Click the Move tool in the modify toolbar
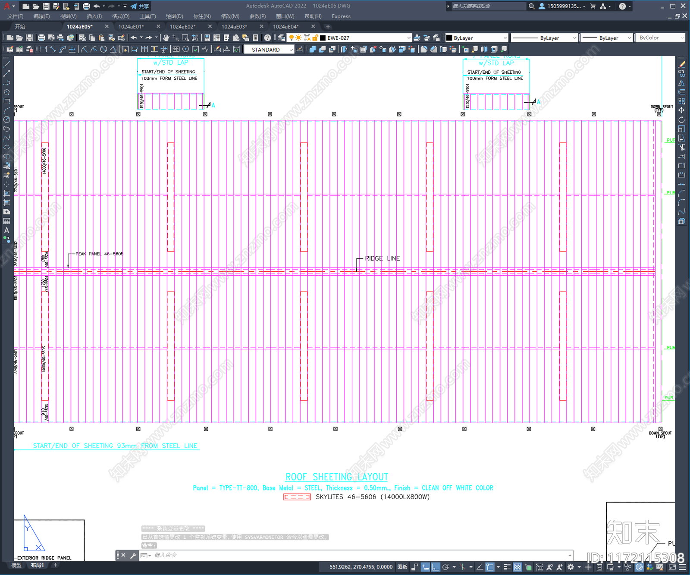 tap(682, 110)
